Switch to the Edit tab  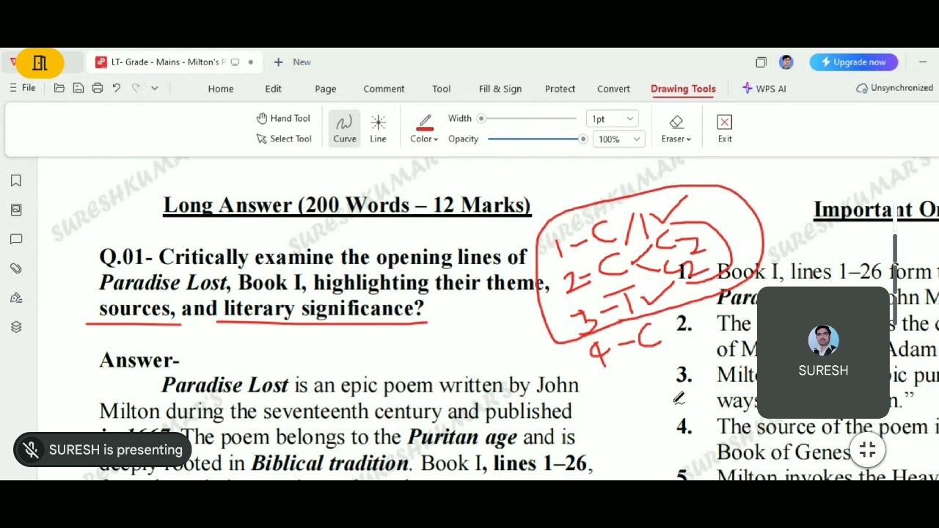pyautogui.click(x=274, y=89)
